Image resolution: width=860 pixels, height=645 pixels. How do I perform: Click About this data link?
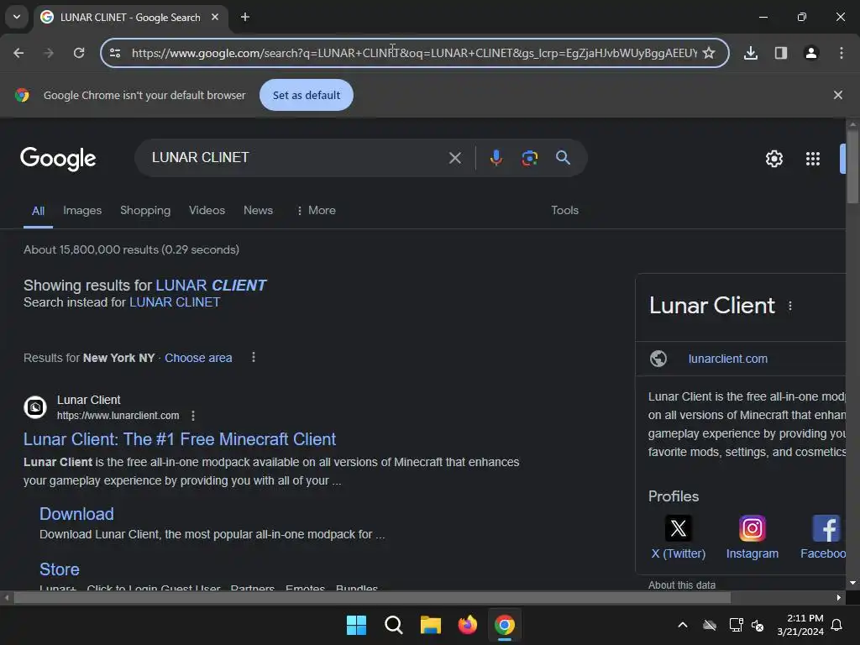[682, 585]
